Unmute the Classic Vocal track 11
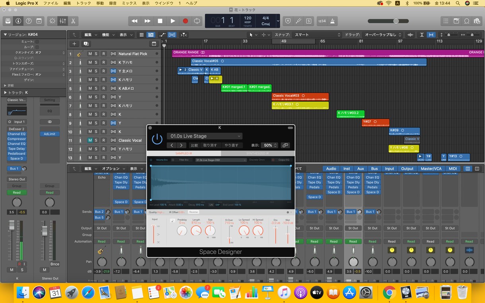Screen dimensions: 485x303 point(90,140)
